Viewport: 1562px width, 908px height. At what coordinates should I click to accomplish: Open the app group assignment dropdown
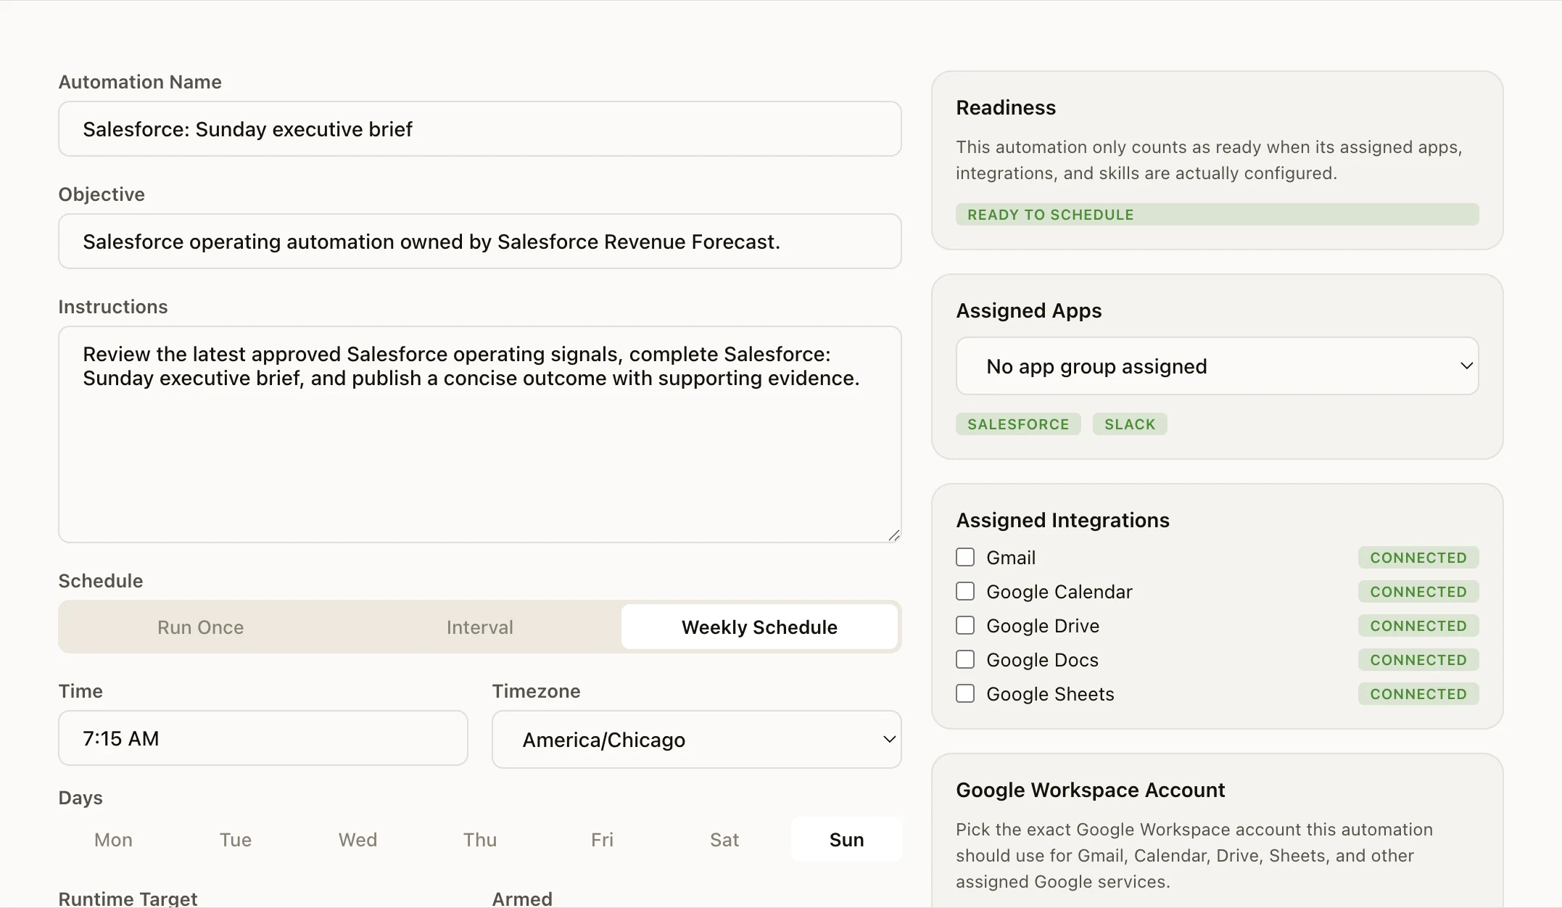(1217, 366)
